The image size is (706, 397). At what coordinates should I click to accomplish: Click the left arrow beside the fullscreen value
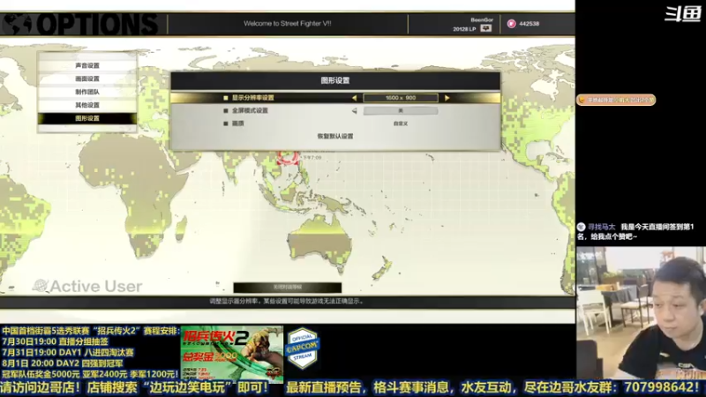click(355, 110)
